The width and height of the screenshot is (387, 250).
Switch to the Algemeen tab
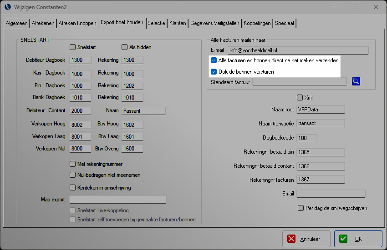click(x=16, y=23)
